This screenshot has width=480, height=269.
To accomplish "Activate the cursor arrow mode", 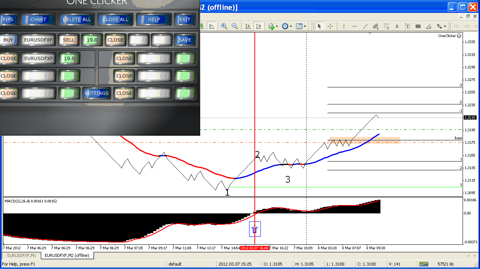I will [319, 26].
